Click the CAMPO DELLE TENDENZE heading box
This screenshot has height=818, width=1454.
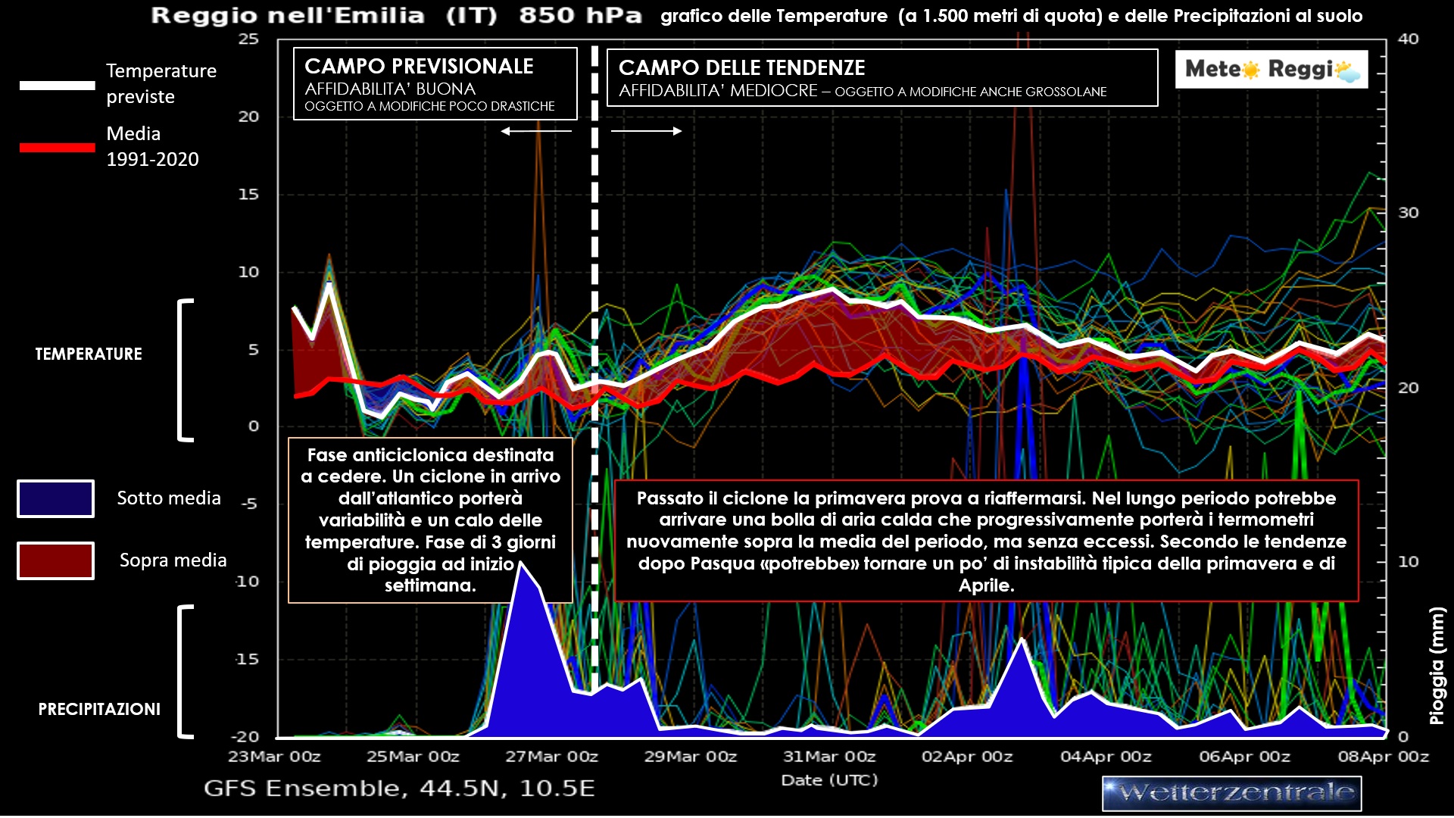coord(881,78)
